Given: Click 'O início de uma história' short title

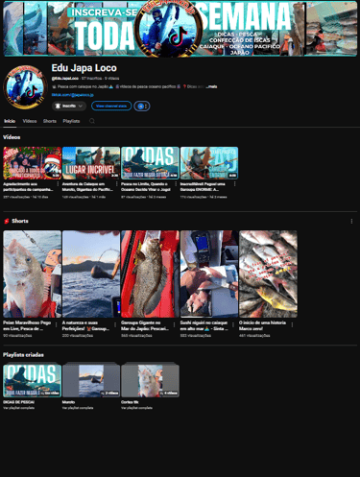Looking at the screenshot, I should [263, 325].
